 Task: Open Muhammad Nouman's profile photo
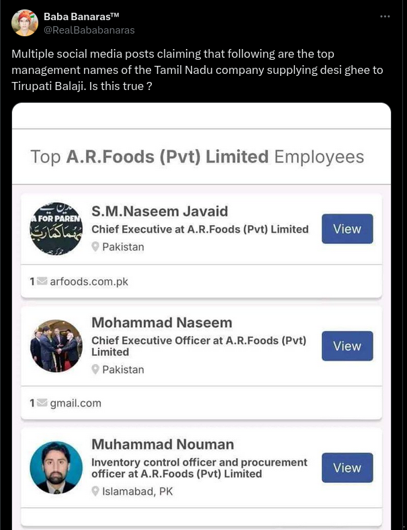coord(56,468)
